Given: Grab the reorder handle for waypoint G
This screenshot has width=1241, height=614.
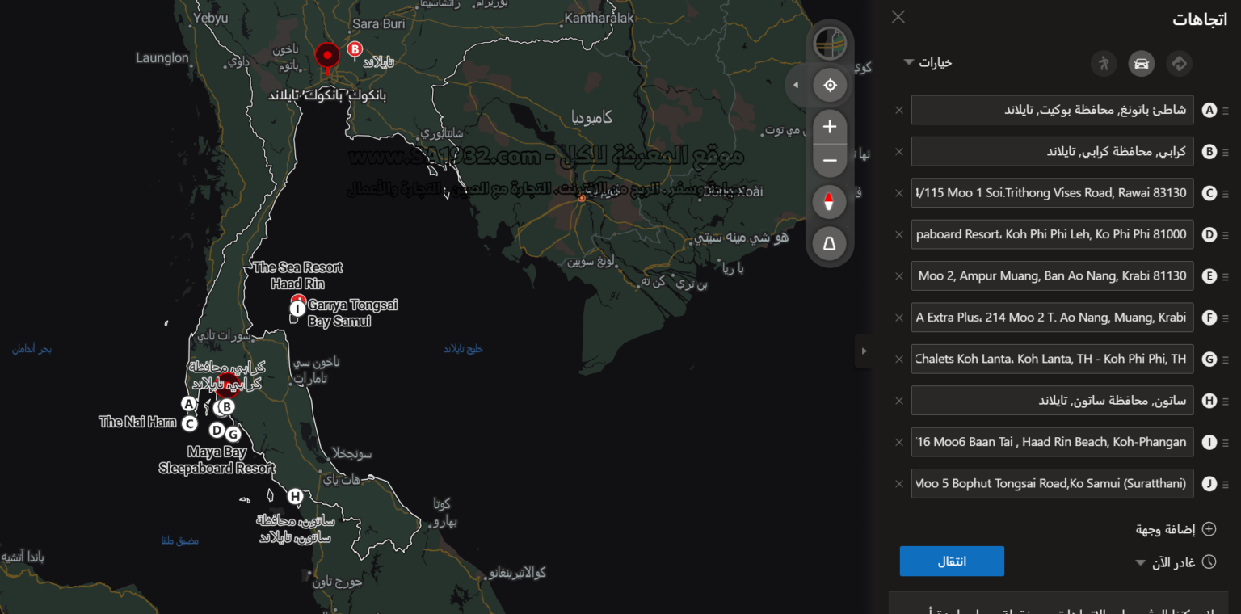Looking at the screenshot, I should pos(1226,360).
